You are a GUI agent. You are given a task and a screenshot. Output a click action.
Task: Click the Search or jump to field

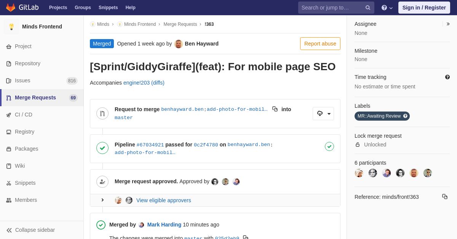tap(336, 8)
